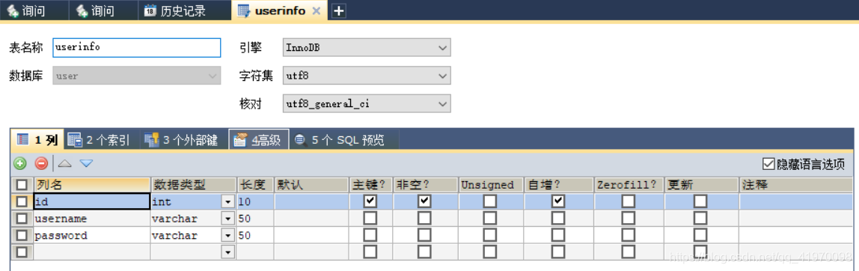The image size is (859, 271).
Task: Uncheck the 自增 checkbox for id
Action: (x=558, y=201)
